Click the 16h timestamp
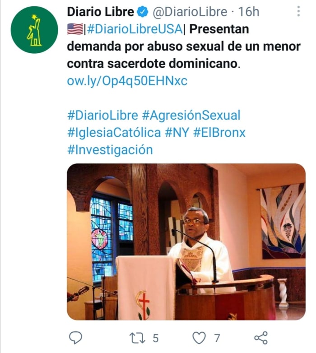This screenshot has height=353, width=316. point(249,12)
